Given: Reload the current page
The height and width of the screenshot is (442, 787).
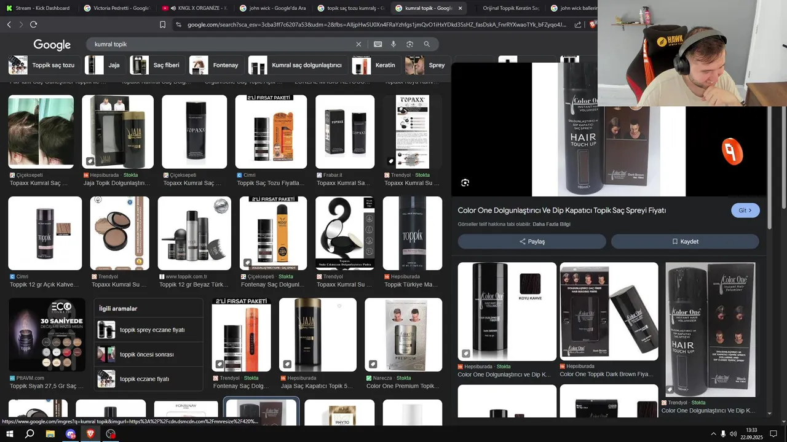Looking at the screenshot, I should (x=33, y=25).
